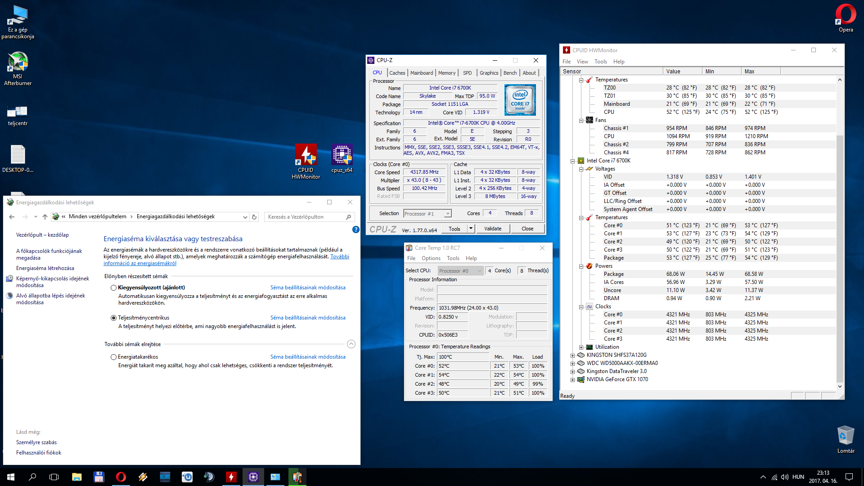Click the volume speaker tray icon
Screen dimensions: 864x486
pyautogui.click(x=785, y=477)
